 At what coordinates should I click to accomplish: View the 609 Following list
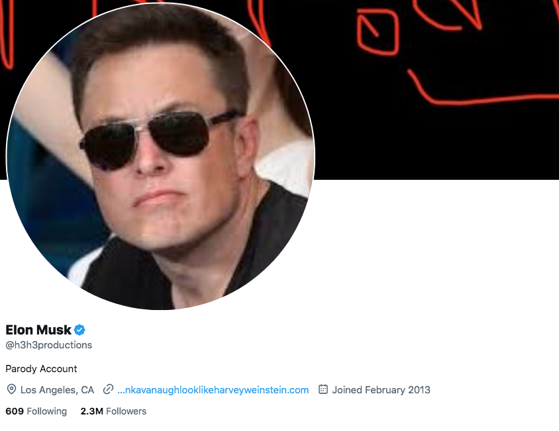click(x=36, y=411)
